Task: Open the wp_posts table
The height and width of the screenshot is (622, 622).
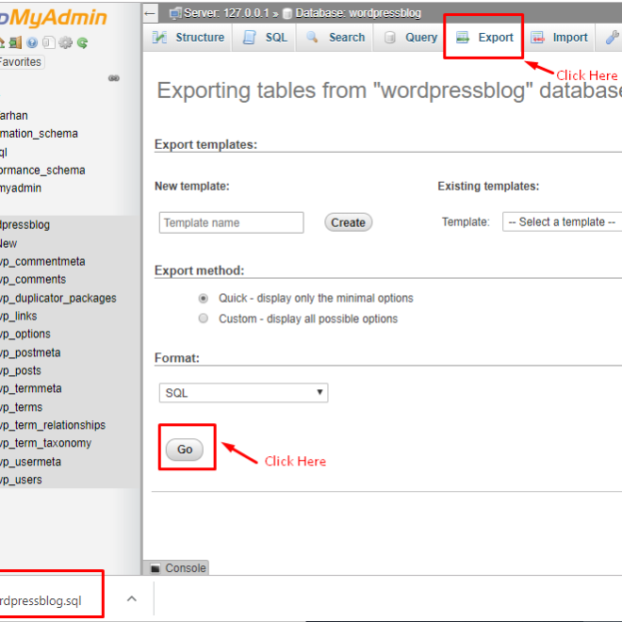Action: point(21,370)
